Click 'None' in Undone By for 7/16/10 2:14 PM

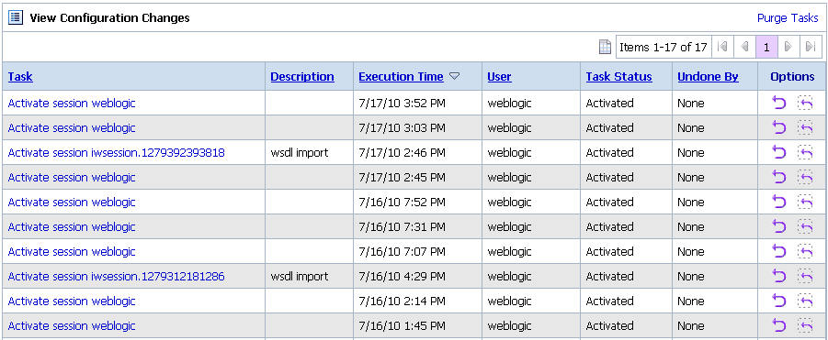[x=691, y=302]
